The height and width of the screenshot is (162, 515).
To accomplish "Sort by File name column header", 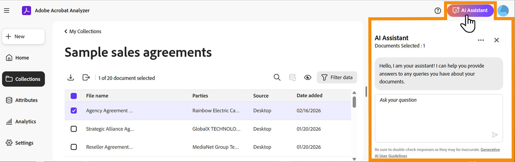I will click(97, 96).
